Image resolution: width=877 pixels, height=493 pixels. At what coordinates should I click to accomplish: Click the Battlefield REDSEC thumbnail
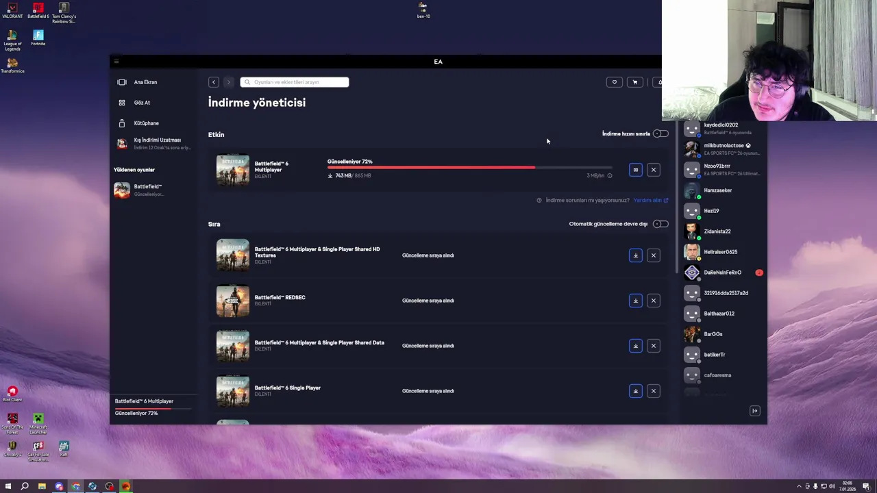click(x=233, y=301)
